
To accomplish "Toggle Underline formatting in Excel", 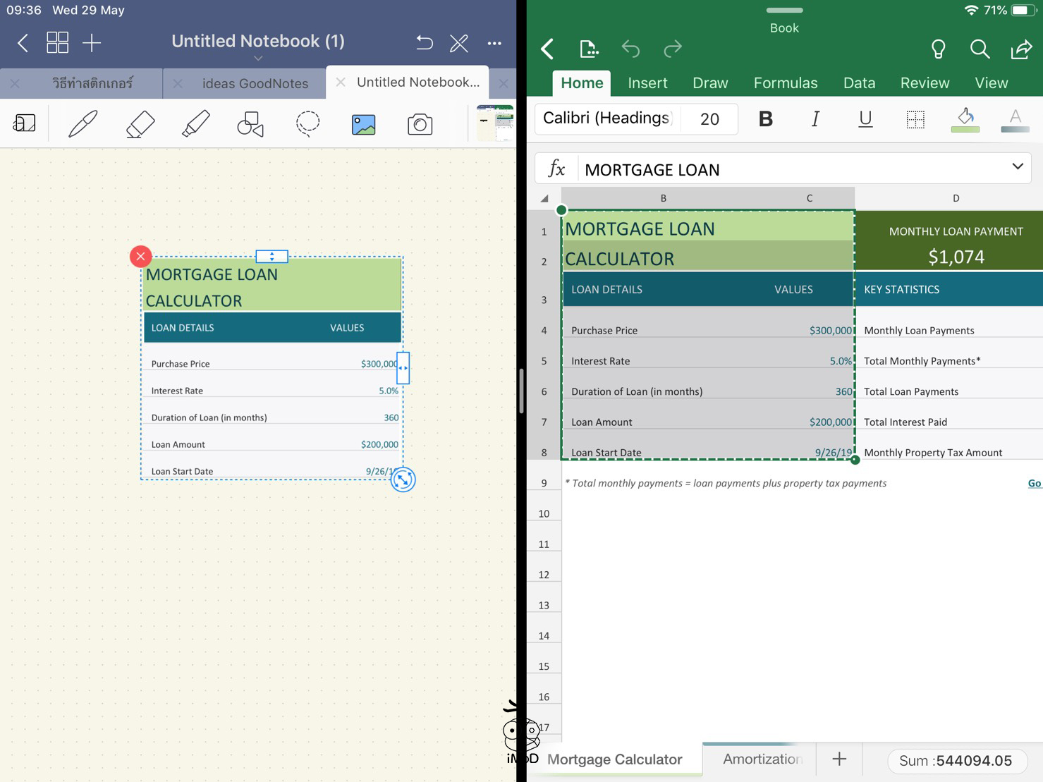I will (865, 119).
